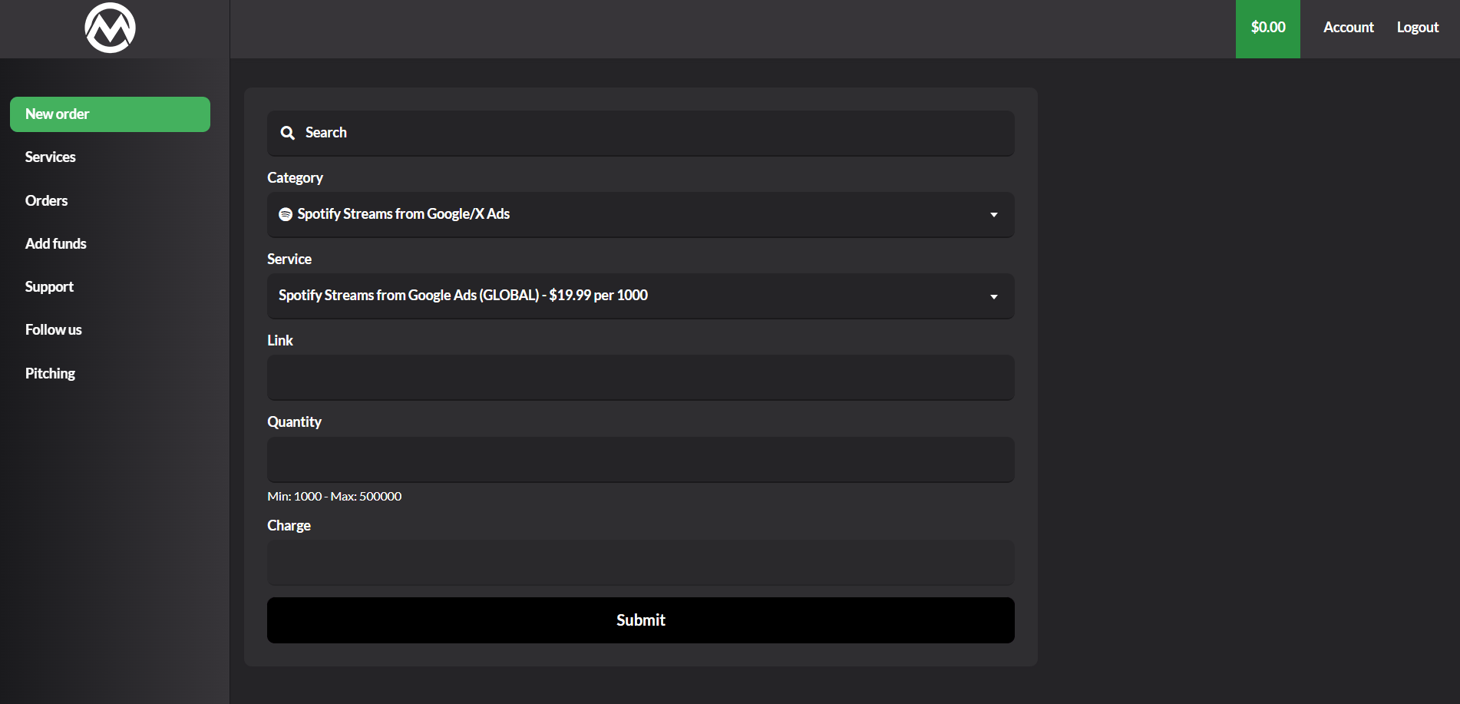Open the New order page
1460x704 pixels.
tap(110, 114)
